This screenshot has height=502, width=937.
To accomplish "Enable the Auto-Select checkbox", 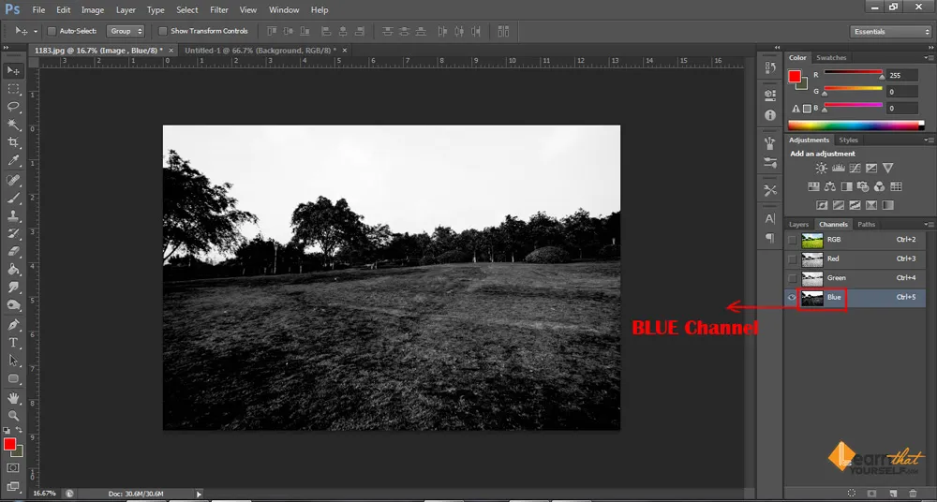I will pyautogui.click(x=52, y=31).
